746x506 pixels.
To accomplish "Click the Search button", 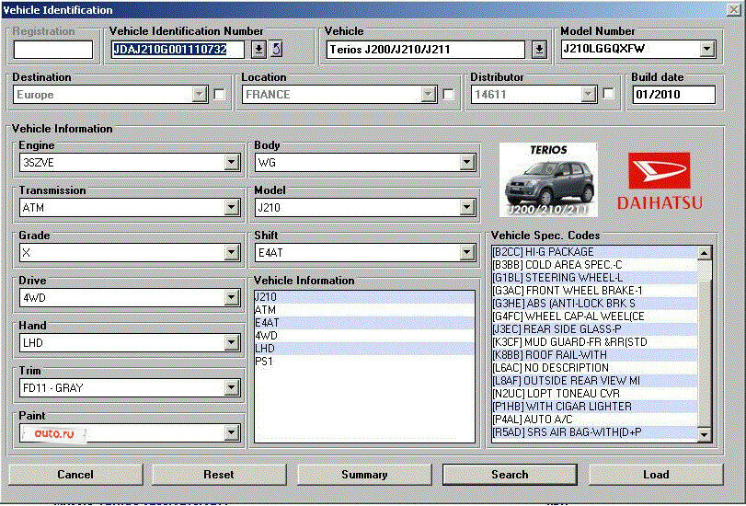I will (x=510, y=475).
